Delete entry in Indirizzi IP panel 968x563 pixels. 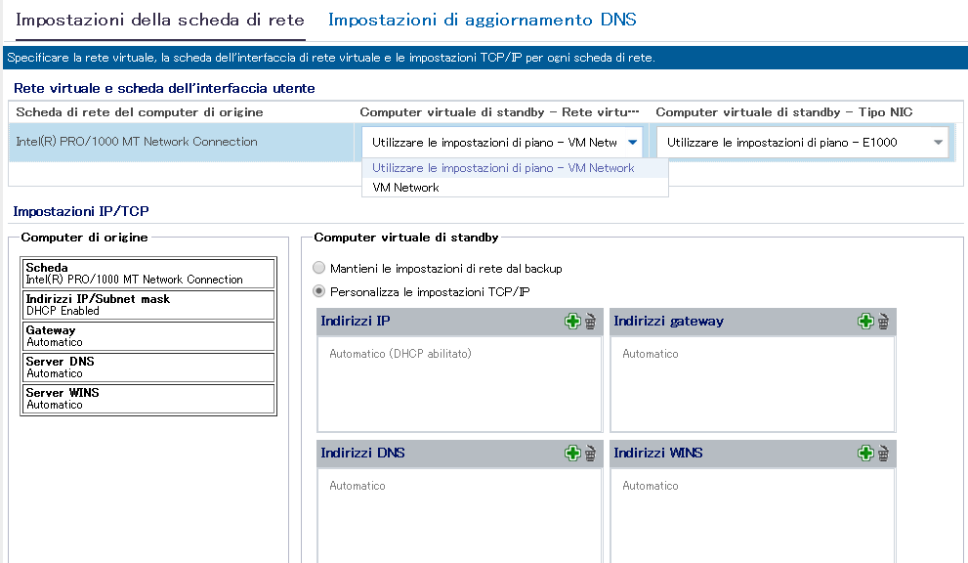(x=591, y=322)
